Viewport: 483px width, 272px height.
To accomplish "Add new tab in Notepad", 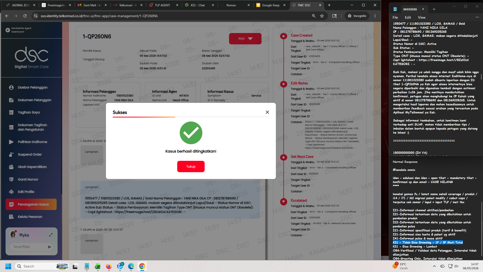I will 434,9.
